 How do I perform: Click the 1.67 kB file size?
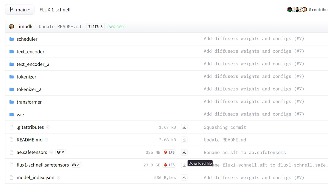(x=168, y=127)
